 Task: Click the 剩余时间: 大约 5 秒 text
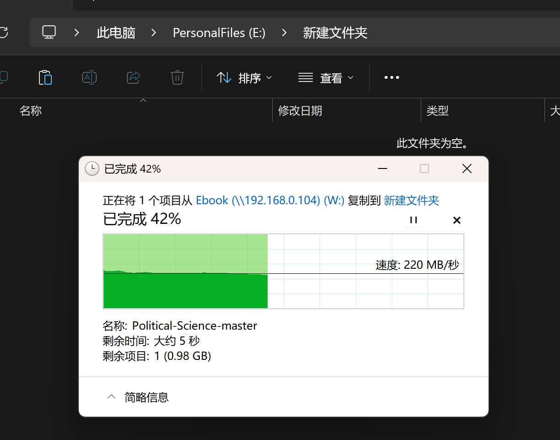(x=151, y=341)
